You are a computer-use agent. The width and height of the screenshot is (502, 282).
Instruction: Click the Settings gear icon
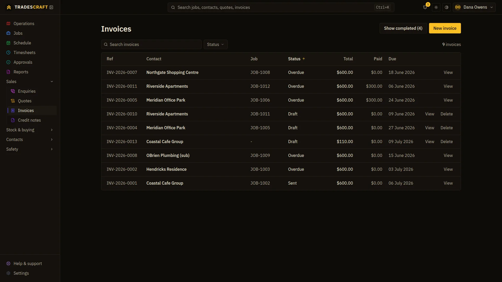tap(8, 273)
